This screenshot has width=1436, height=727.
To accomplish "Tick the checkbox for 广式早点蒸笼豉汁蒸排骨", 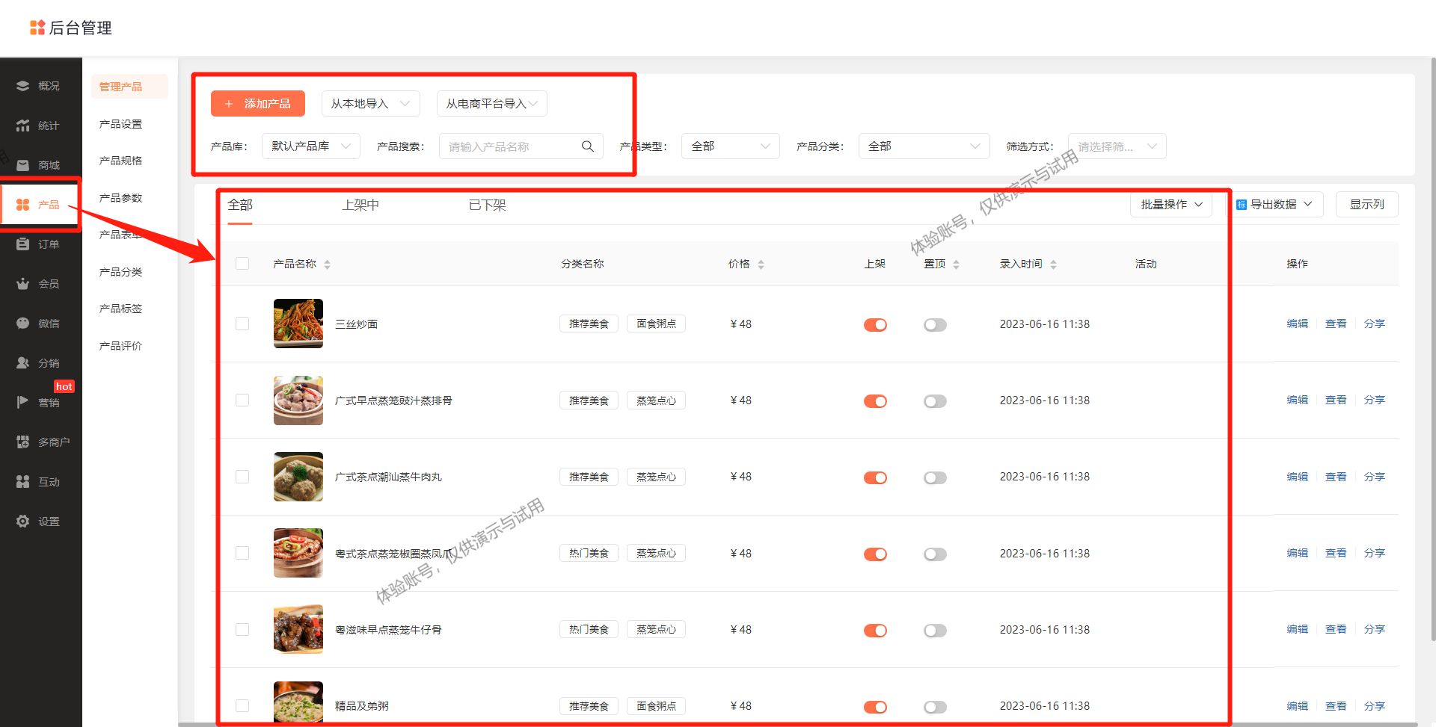I will pyautogui.click(x=242, y=400).
